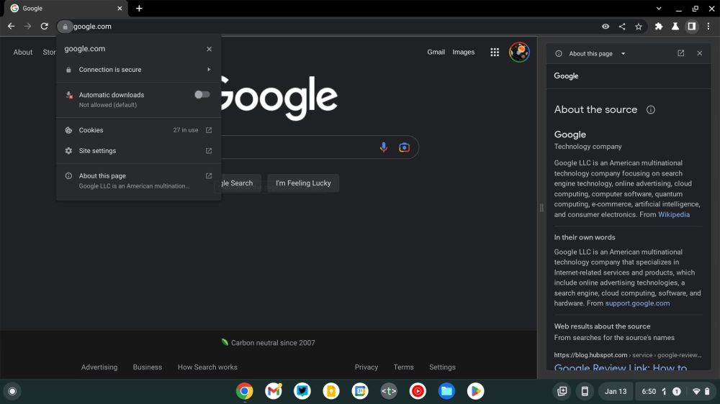
Task: Open Google Lens image search
Action: tap(404, 147)
